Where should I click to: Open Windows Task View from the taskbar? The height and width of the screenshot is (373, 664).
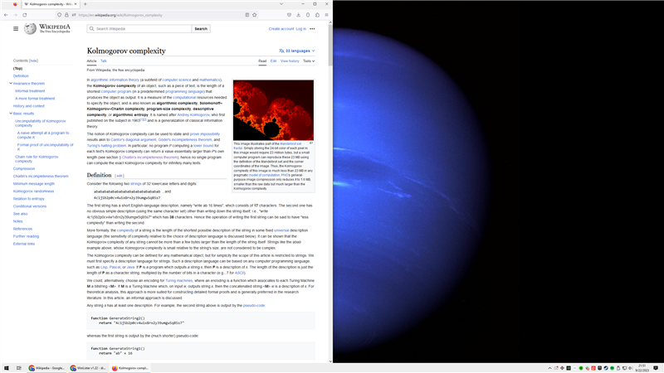20,367
